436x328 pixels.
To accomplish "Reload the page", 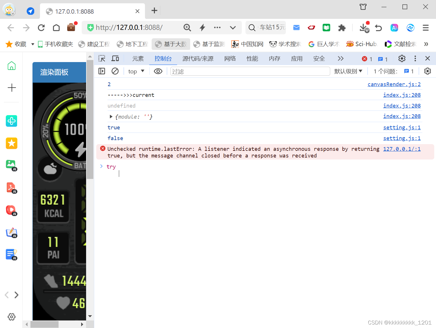I will (41, 28).
